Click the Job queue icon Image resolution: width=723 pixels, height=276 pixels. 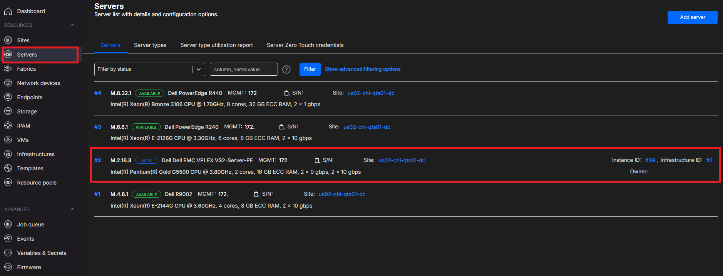pos(8,224)
